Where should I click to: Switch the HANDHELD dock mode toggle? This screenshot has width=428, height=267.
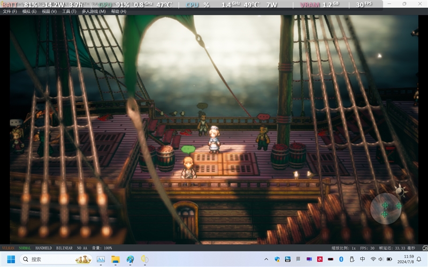pyautogui.click(x=43, y=248)
